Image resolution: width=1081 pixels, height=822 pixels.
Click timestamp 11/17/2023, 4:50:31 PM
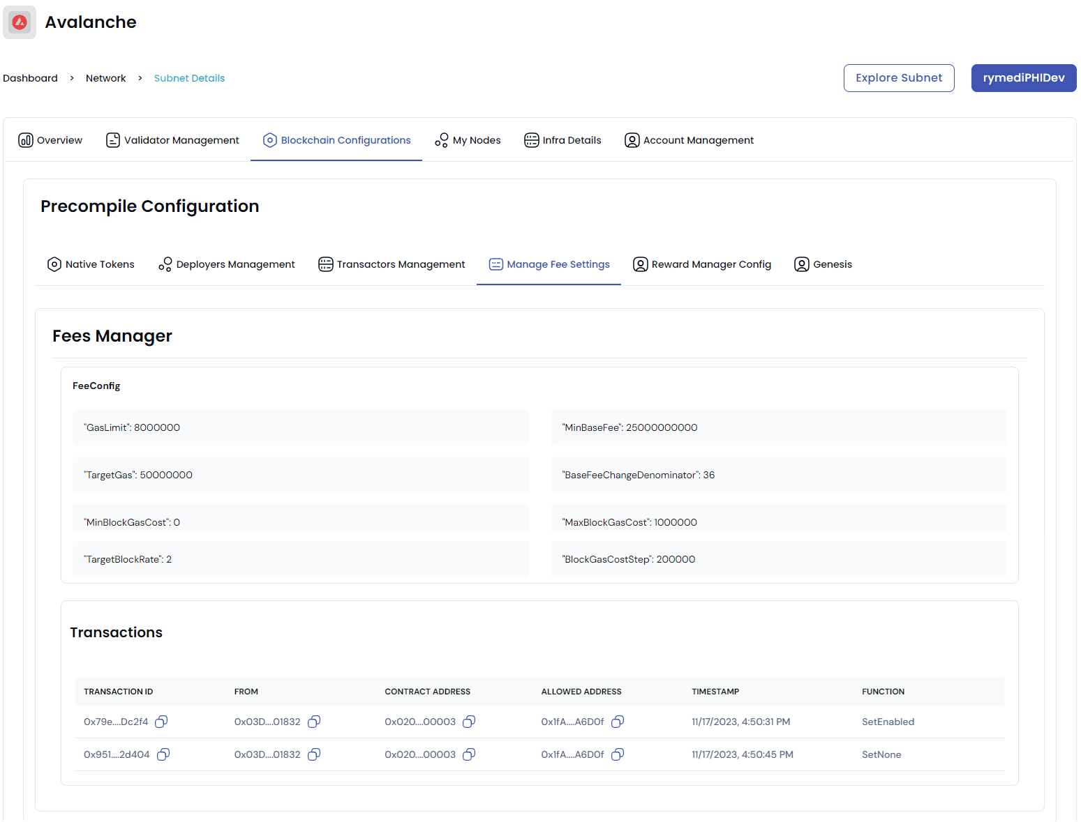click(741, 722)
